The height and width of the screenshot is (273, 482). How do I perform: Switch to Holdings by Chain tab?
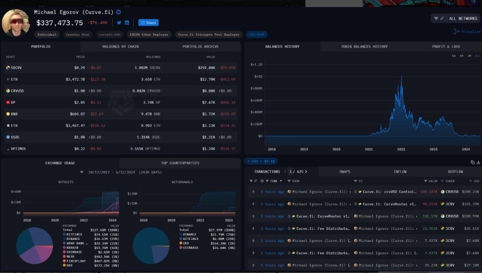tap(121, 47)
